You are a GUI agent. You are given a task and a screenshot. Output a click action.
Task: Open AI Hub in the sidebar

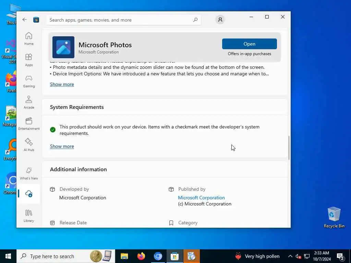click(x=29, y=145)
